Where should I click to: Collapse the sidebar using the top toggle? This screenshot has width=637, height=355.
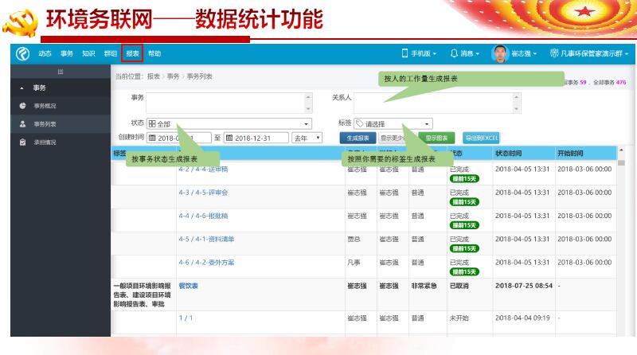tap(60, 72)
